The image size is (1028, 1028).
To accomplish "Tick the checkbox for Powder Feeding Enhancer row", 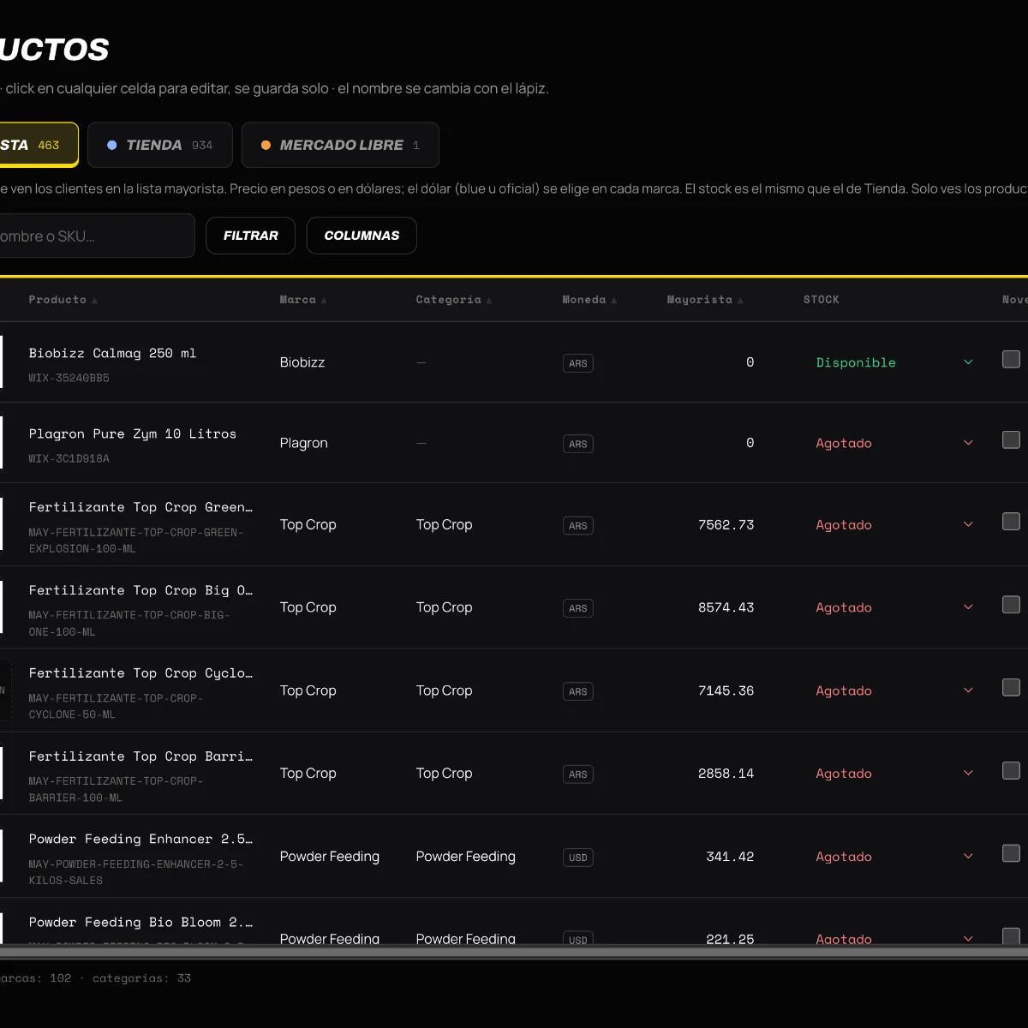I will click(x=1011, y=853).
